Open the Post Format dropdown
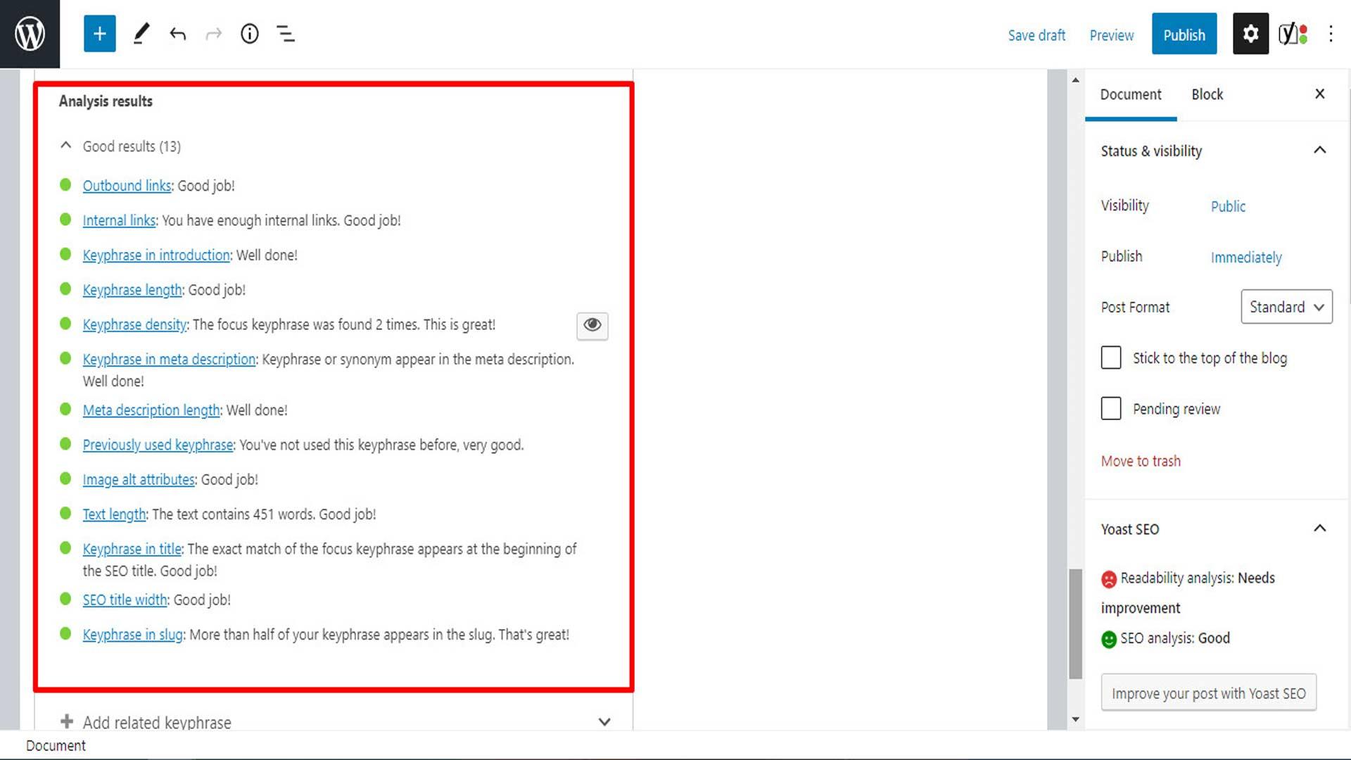The width and height of the screenshot is (1351, 760). pos(1286,307)
